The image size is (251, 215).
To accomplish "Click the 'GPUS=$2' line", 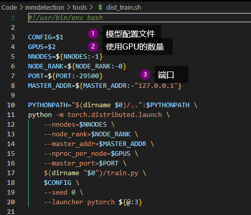I will (42, 47).
